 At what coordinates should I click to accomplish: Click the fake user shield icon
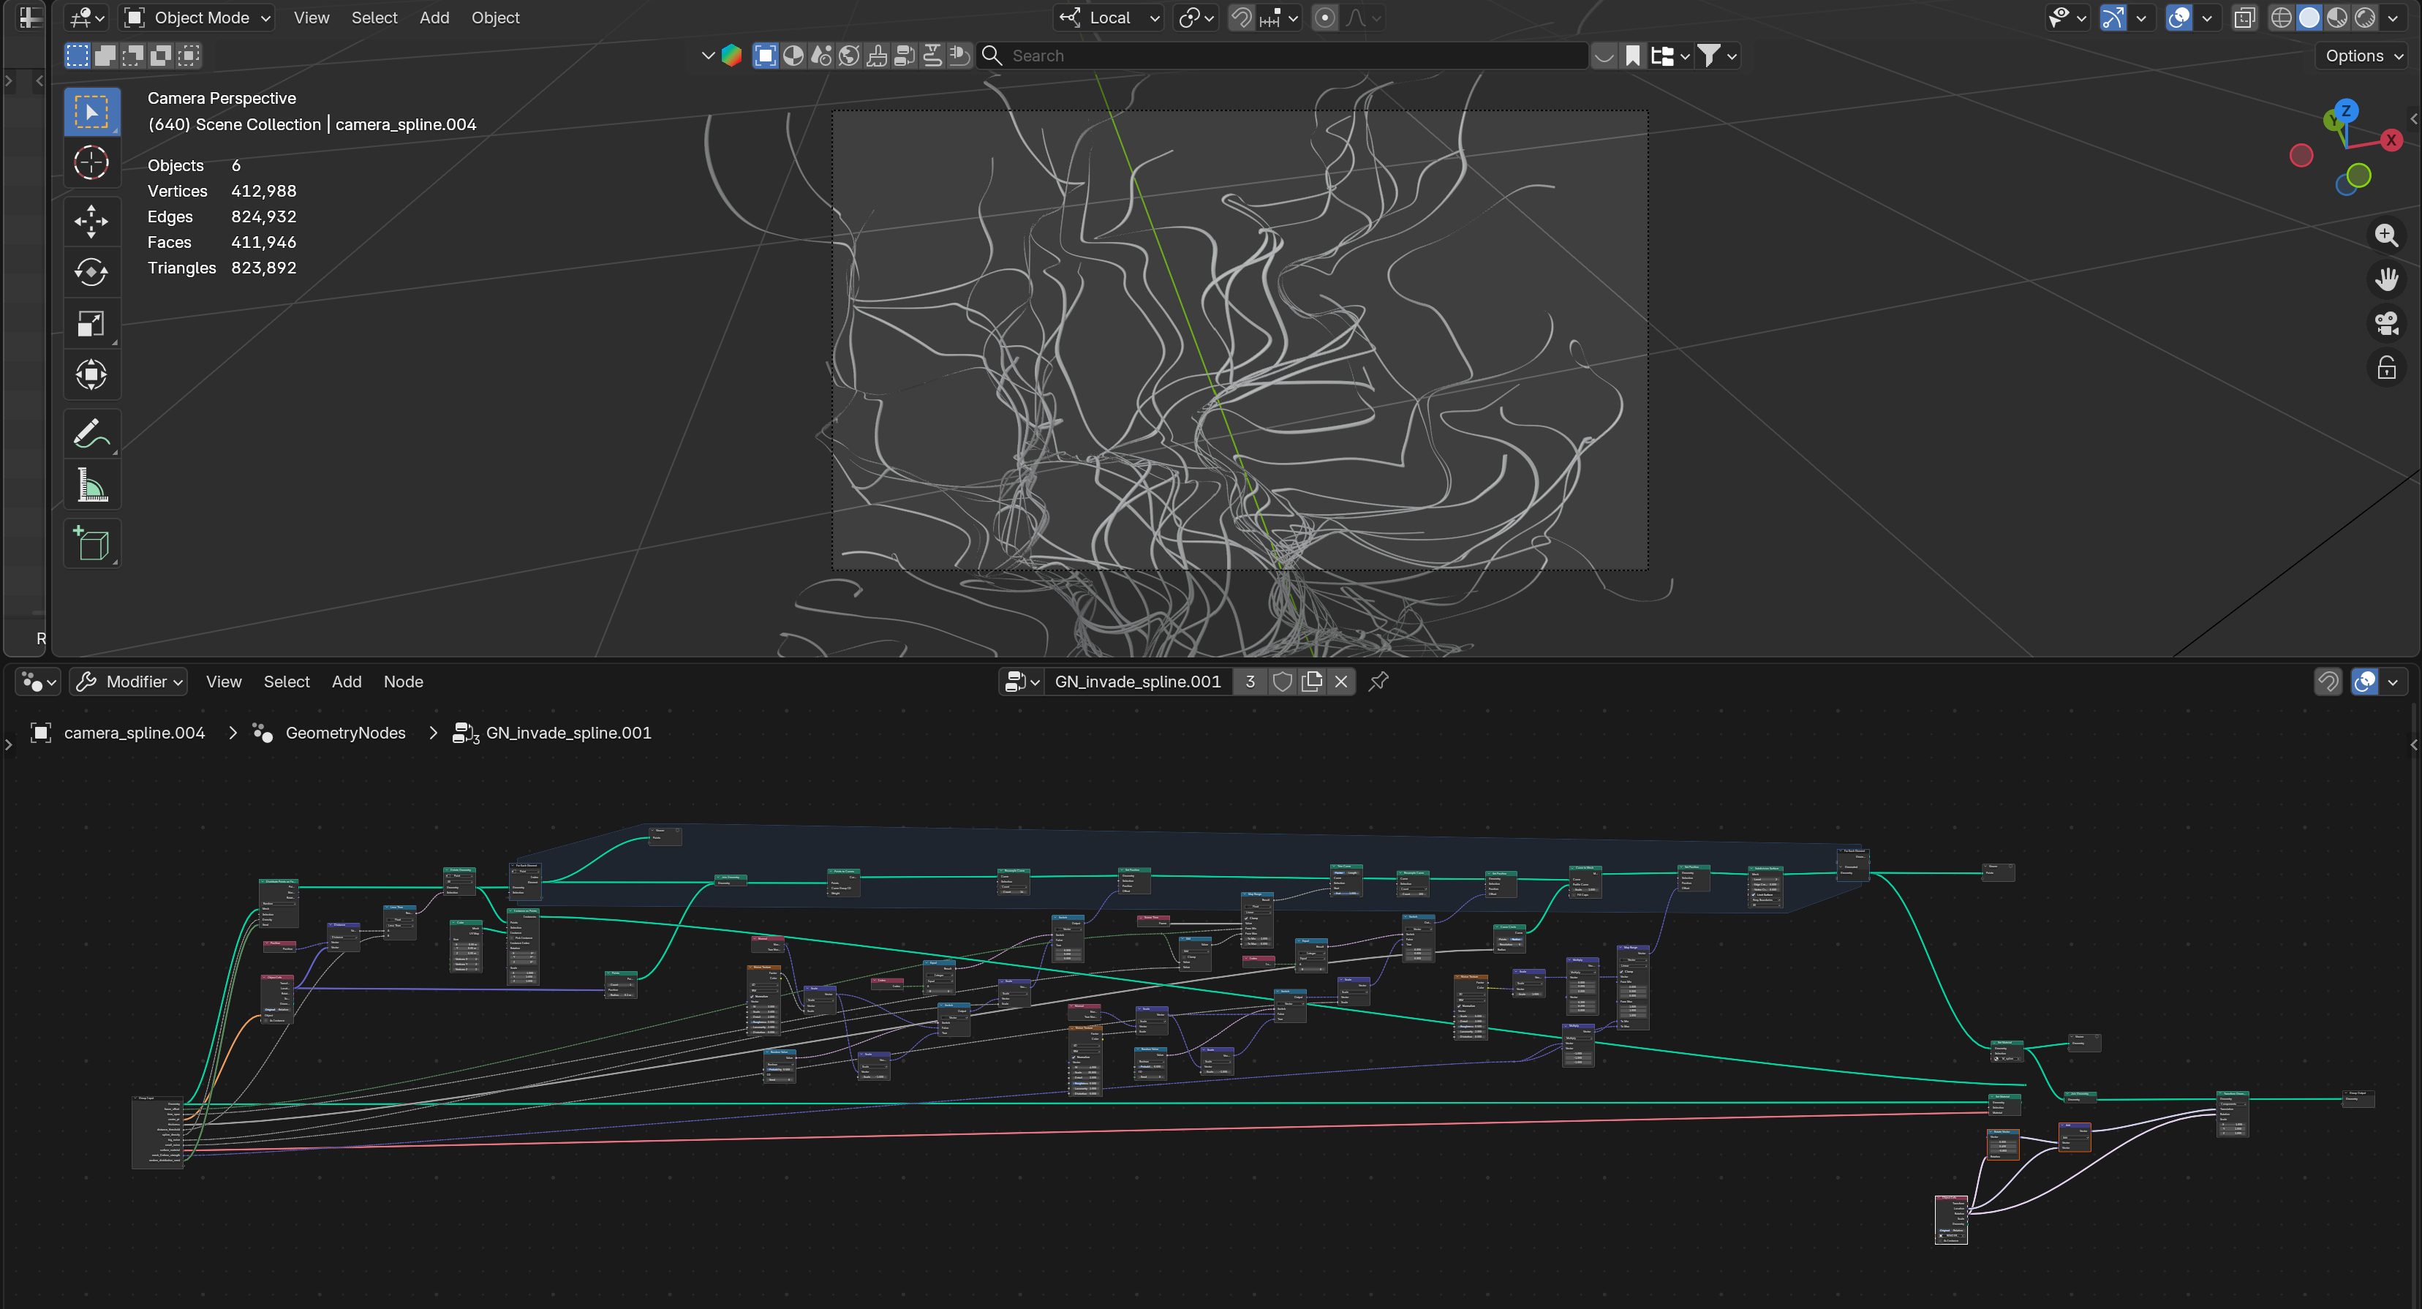[1281, 681]
